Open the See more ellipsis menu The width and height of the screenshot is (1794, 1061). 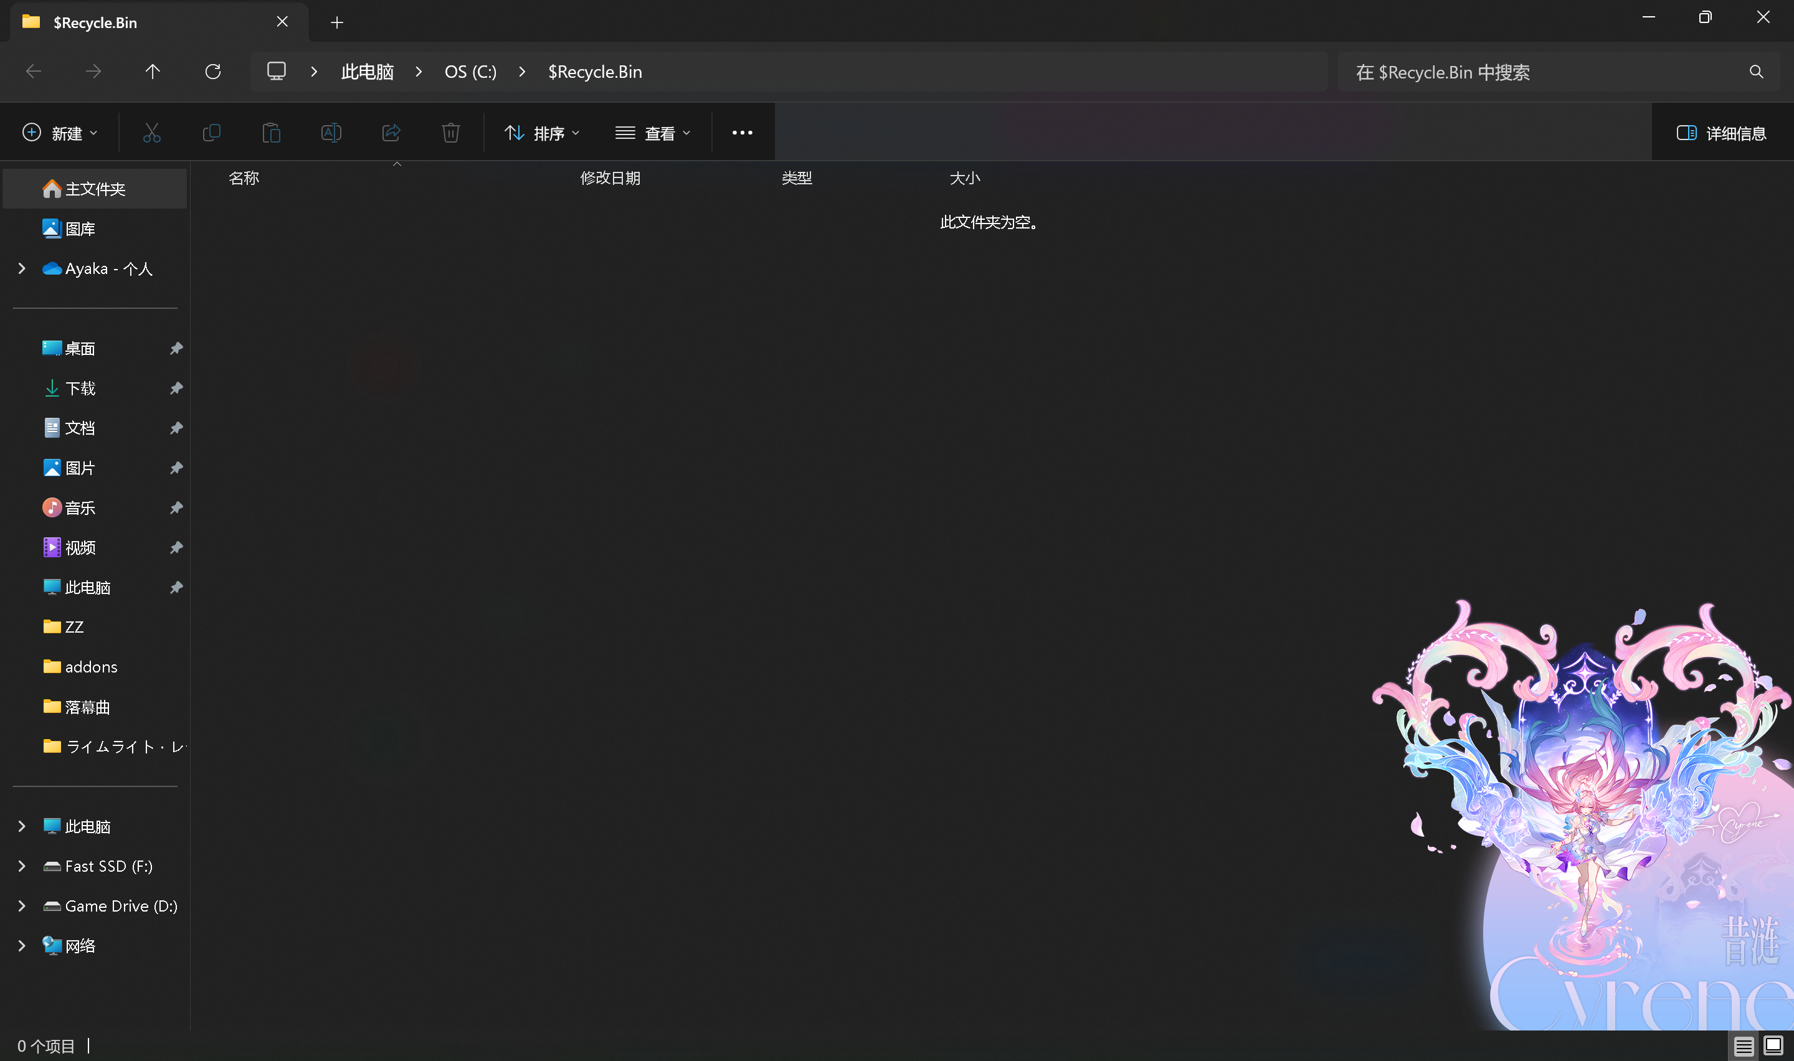click(742, 133)
